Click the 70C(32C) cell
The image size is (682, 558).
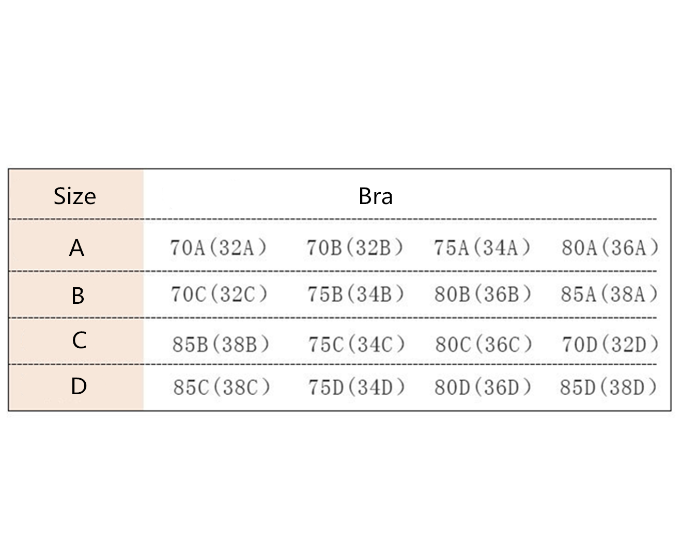point(220,294)
